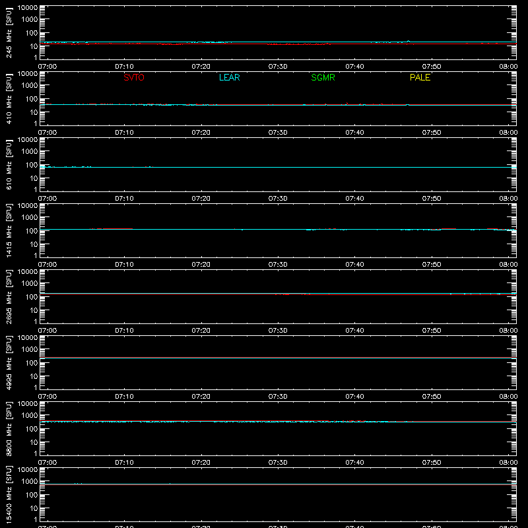Click the red spike near 07:39 on the 410 MHz trace
528x528 pixels.
[347, 104]
